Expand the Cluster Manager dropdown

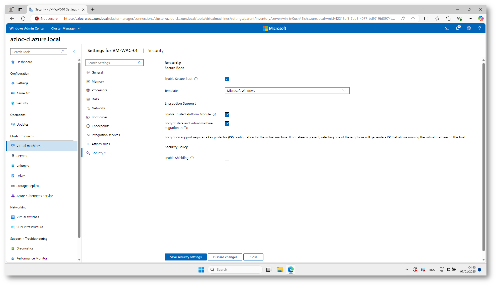pyautogui.click(x=66, y=28)
